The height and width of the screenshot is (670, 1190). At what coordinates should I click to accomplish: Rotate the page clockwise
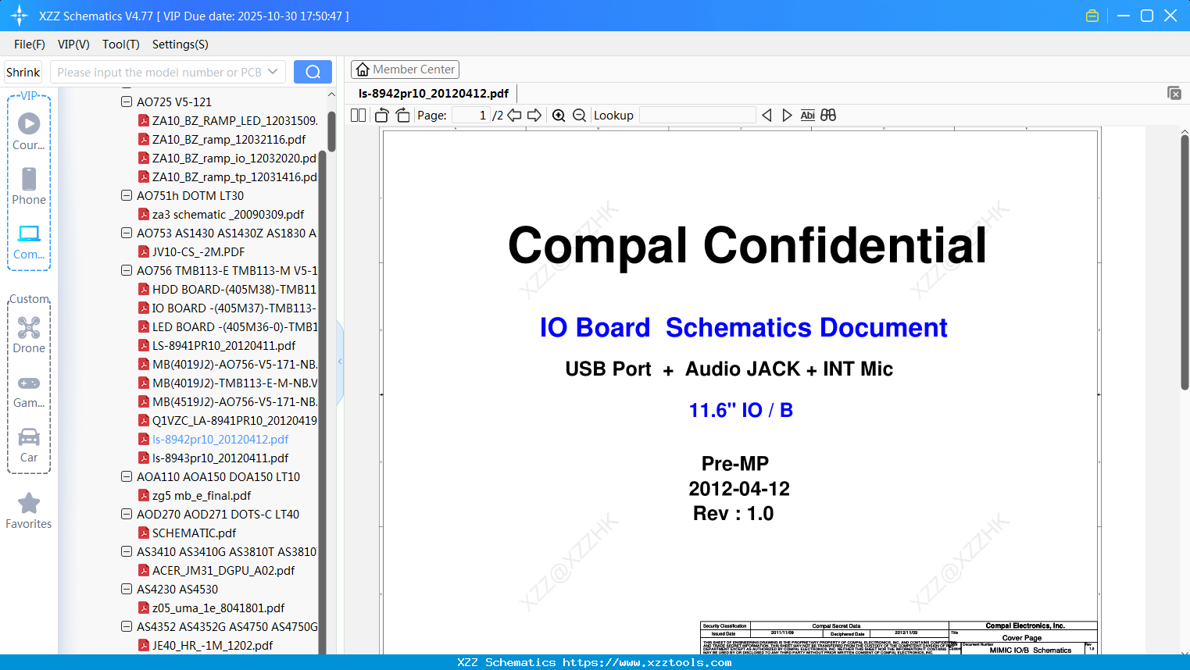click(402, 116)
